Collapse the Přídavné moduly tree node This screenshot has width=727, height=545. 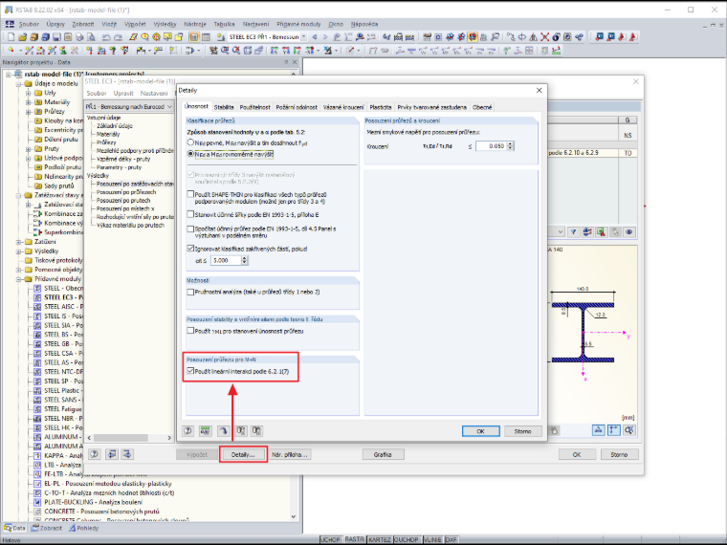click(18, 279)
